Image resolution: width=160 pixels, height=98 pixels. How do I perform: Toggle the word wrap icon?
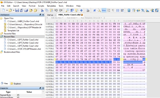[108, 10]
